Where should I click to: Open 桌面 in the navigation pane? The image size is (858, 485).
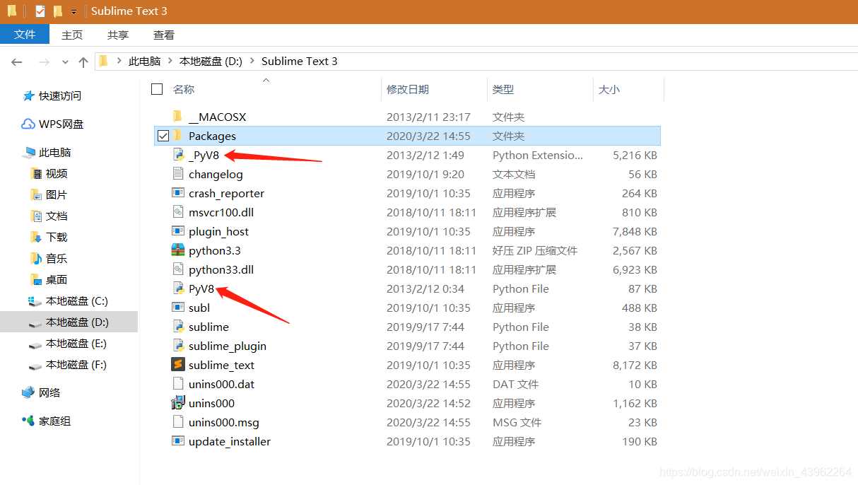coord(57,279)
